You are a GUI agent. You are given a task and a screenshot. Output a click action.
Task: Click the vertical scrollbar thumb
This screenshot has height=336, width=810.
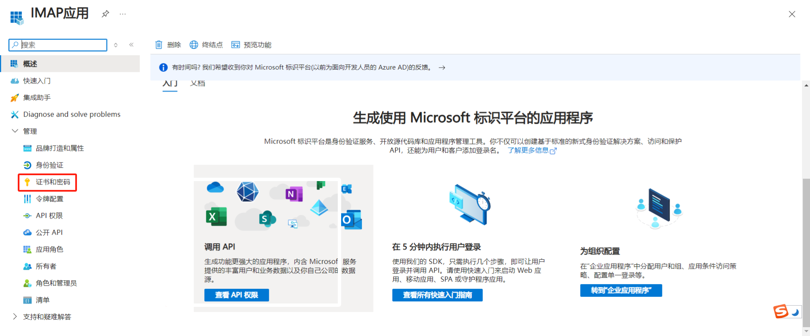coord(806,252)
